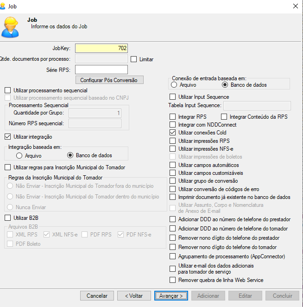The height and width of the screenshot is (307, 303).
Task: Select Arquivo under Conexão de entrada
Action: tap(174, 85)
